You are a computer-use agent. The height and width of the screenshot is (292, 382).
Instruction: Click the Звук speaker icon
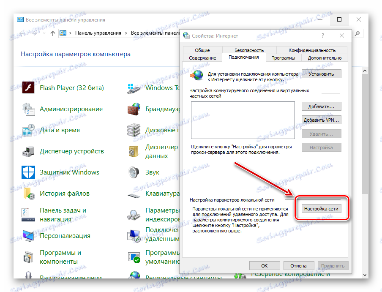click(x=134, y=172)
